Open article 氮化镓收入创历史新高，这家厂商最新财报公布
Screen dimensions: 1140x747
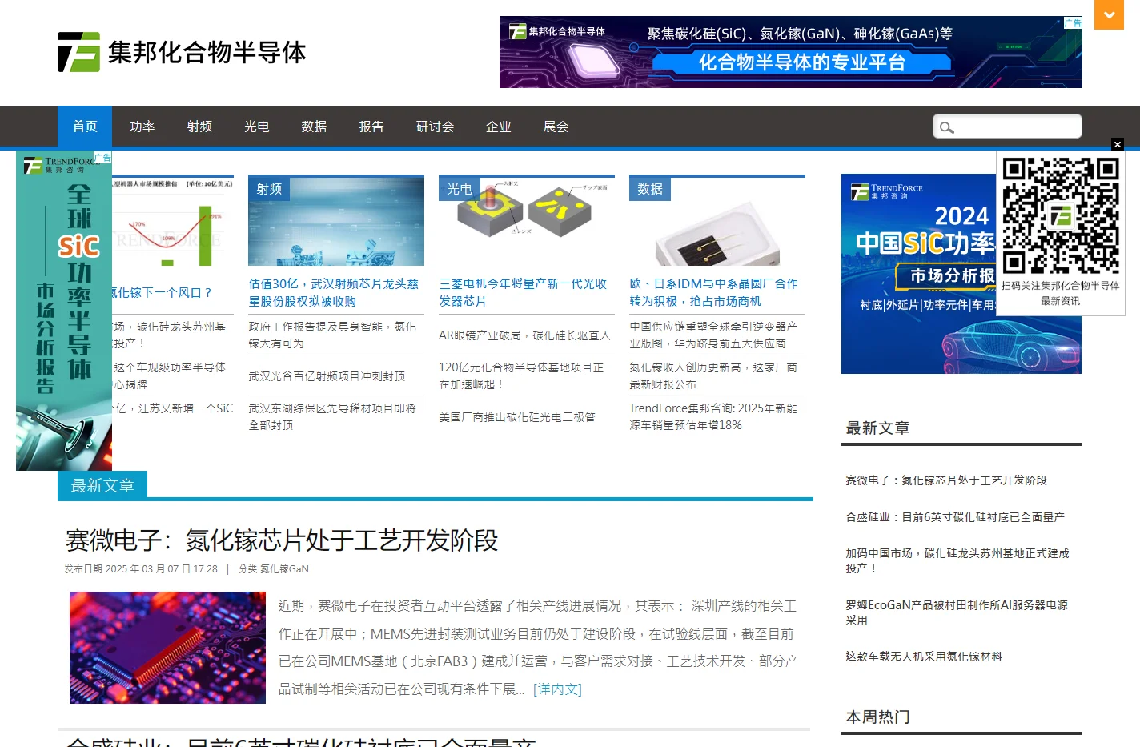click(x=713, y=376)
